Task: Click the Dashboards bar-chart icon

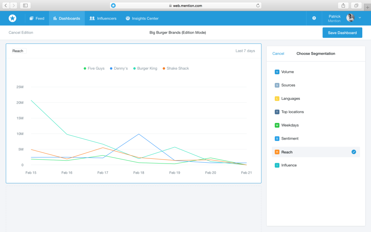Action: click(55, 18)
